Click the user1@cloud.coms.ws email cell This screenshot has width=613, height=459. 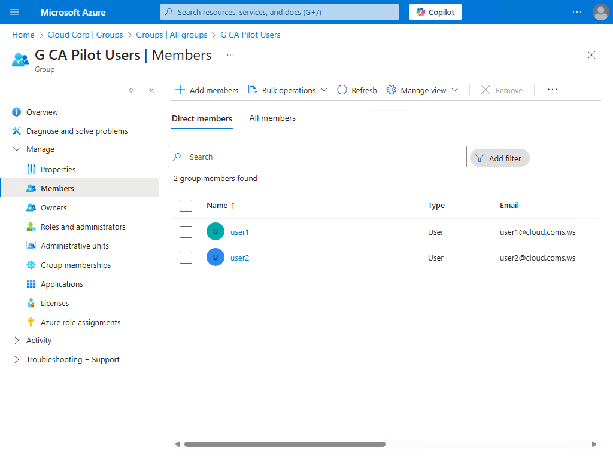coord(538,232)
